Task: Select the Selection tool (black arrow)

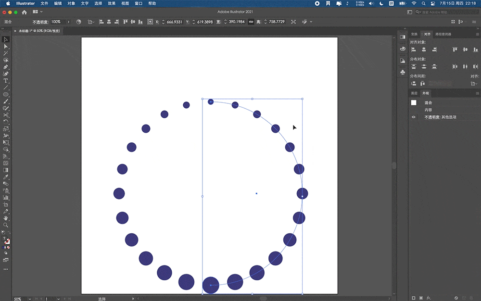Action: click(5, 39)
